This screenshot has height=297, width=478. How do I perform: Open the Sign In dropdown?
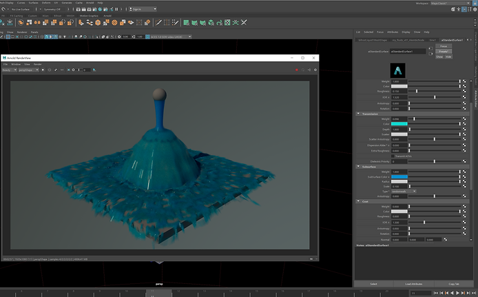point(143,9)
